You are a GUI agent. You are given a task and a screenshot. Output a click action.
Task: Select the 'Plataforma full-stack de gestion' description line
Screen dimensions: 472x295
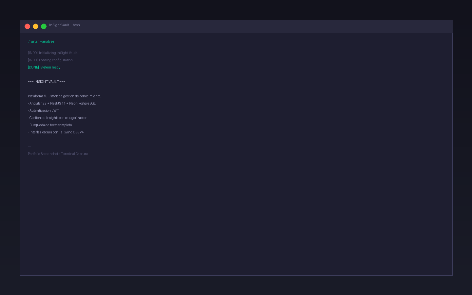coord(64,96)
